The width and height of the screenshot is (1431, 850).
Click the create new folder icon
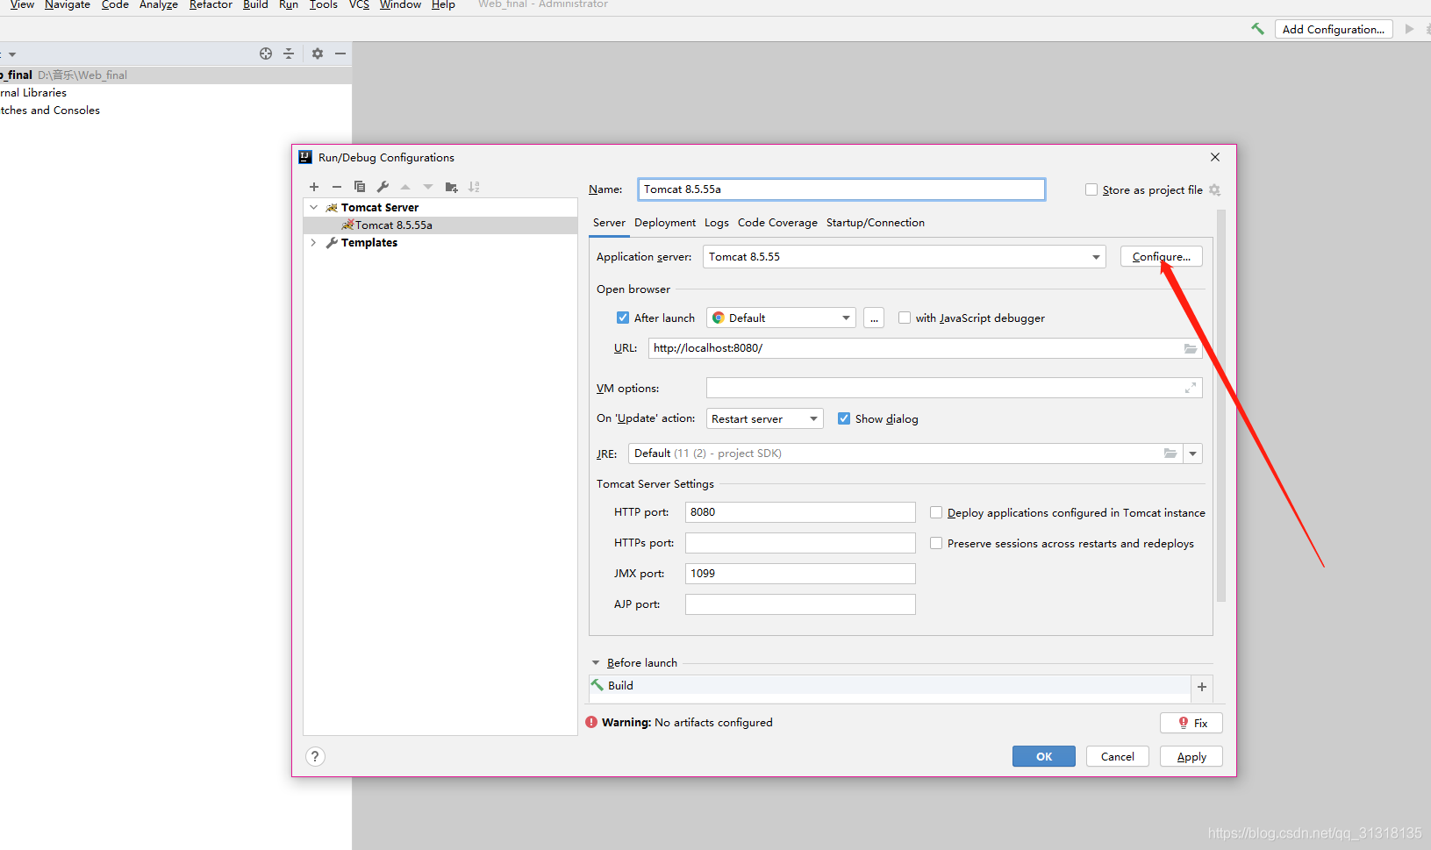point(451,187)
